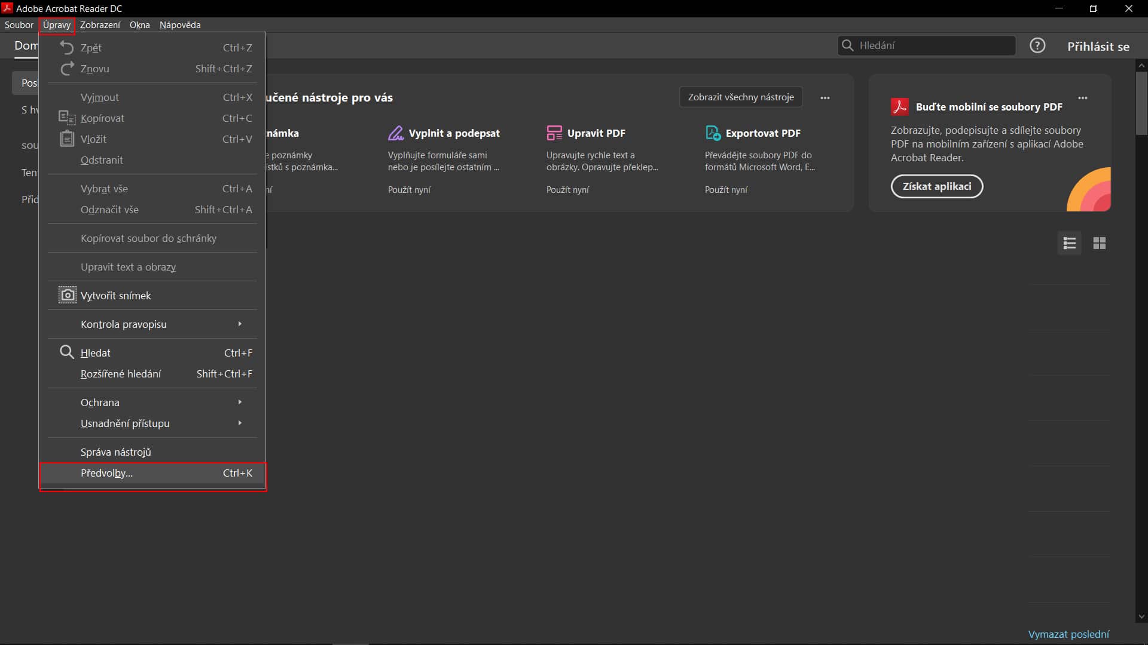The width and height of the screenshot is (1148, 645).
Task: Expand the Kontrola pravopisu submenu
Action: point(152,324)
